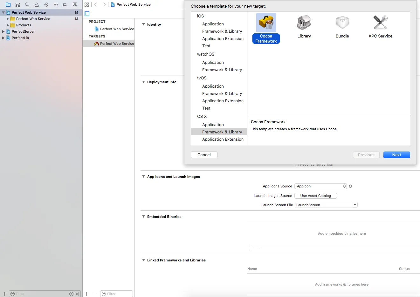The height and width of the screenshot is (297, 420).
Task: Choose Framework & Library under tvOS
Action: tap(222, 93)
